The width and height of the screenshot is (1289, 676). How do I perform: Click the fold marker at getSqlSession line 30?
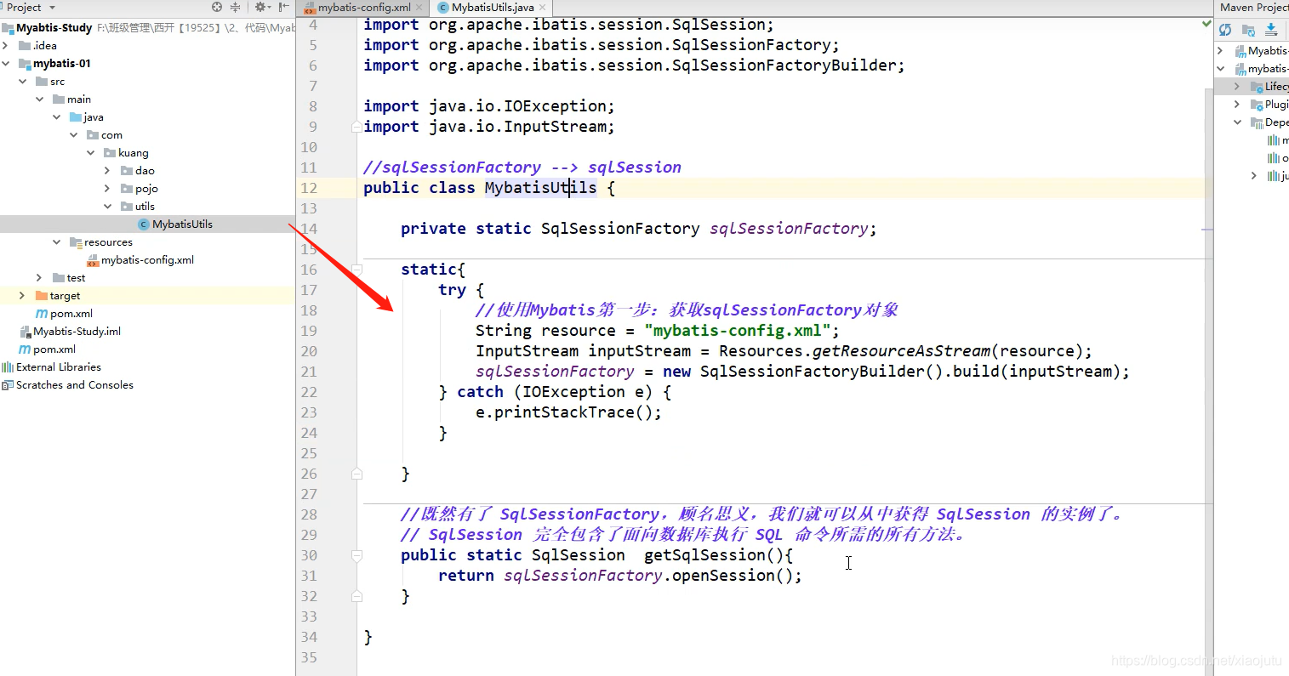[357, 555]
